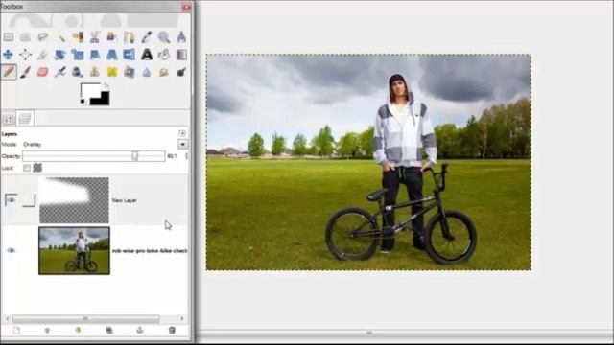
Task: Select the 'rob-wise-pro-bmx-bike-check' layer name
Action: [150, 251]
